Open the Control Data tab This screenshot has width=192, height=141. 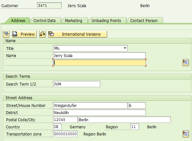coord(45,20)
